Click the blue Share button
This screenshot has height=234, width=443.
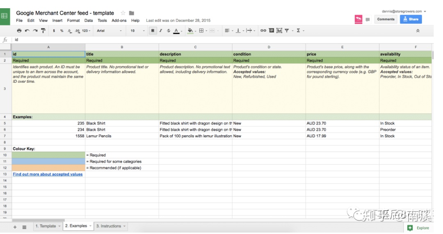411,19
